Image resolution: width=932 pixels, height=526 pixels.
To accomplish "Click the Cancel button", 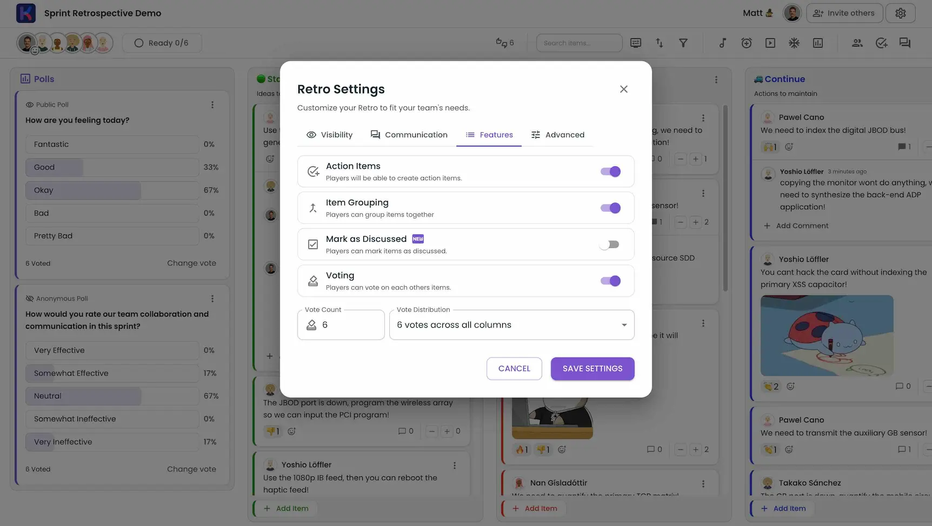I will 514,368.
